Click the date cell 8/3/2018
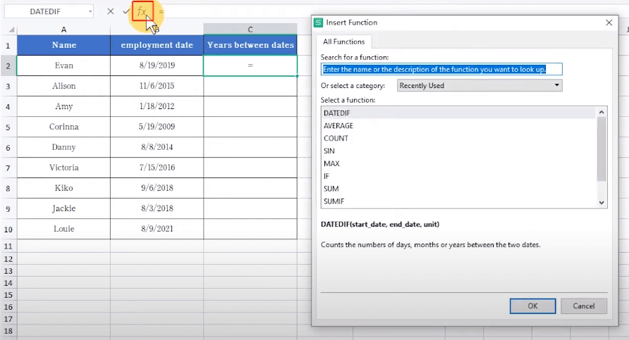The image size is (629, 340). click(x=157, y=208)
